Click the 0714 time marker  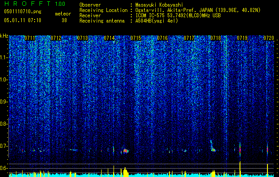click(109, 38)
